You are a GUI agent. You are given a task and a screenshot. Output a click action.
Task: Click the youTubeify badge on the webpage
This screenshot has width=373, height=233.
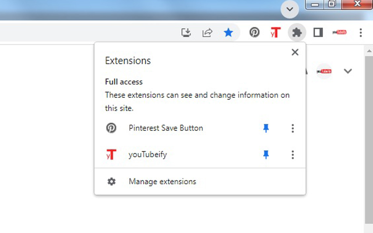point(324,71)
